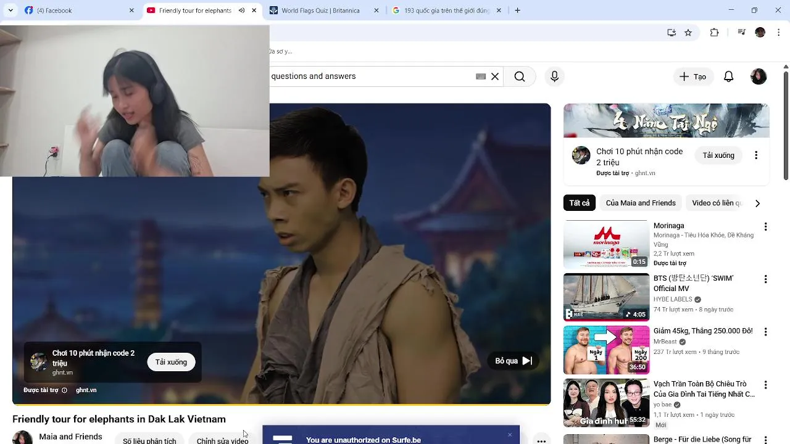This screenshot has height=444, width=790.
Task: Open YouTube notifications bell
Action: pos(729,76)
